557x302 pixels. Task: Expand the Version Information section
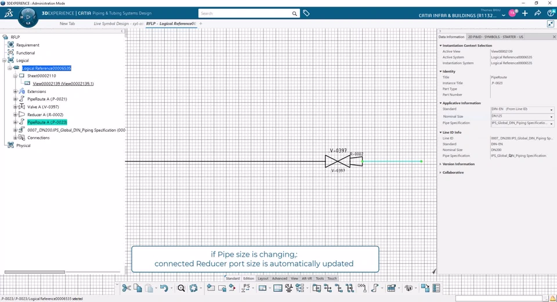tap(440, 164)
